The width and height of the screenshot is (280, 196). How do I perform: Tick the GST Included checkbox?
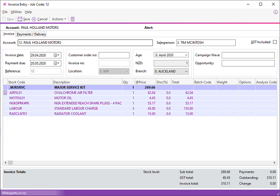tap(274, 42)
